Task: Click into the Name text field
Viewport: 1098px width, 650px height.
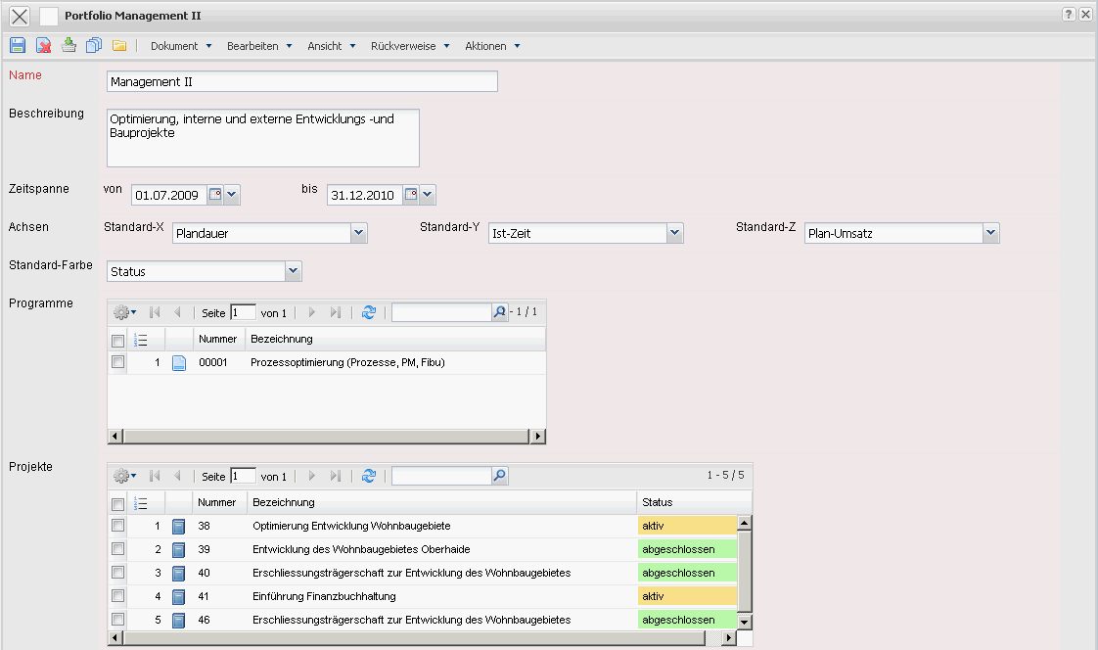Action: pyautogui.click(x=301, y=81)
